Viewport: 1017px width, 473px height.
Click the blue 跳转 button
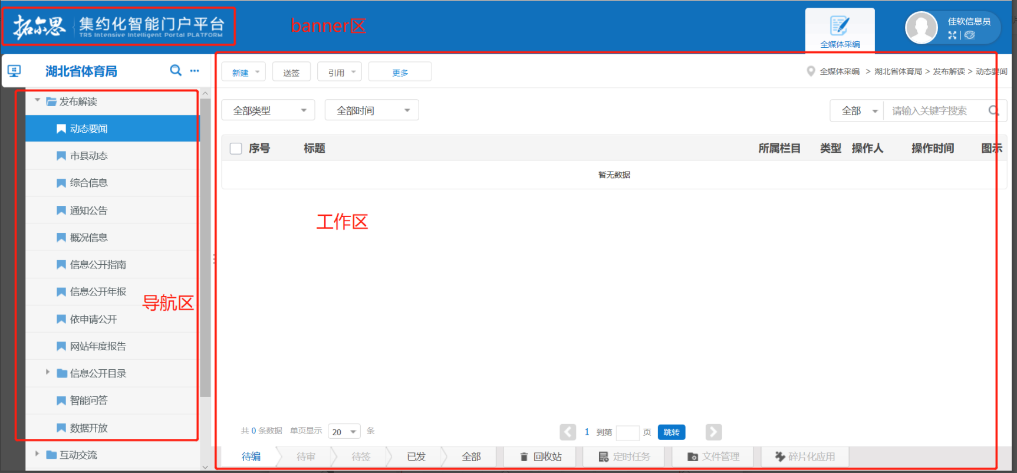click(672, 432)
